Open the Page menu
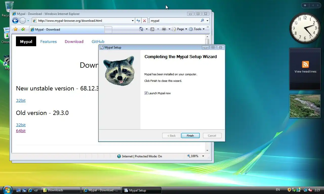The image size is (324, 194). 180,29
